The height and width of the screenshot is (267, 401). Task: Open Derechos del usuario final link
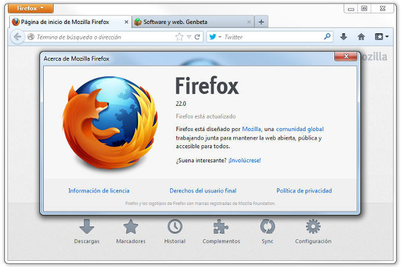pyautogui.click(x=203, y=191)
